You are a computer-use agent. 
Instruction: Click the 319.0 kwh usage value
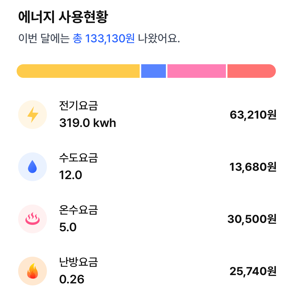point(87,123)
